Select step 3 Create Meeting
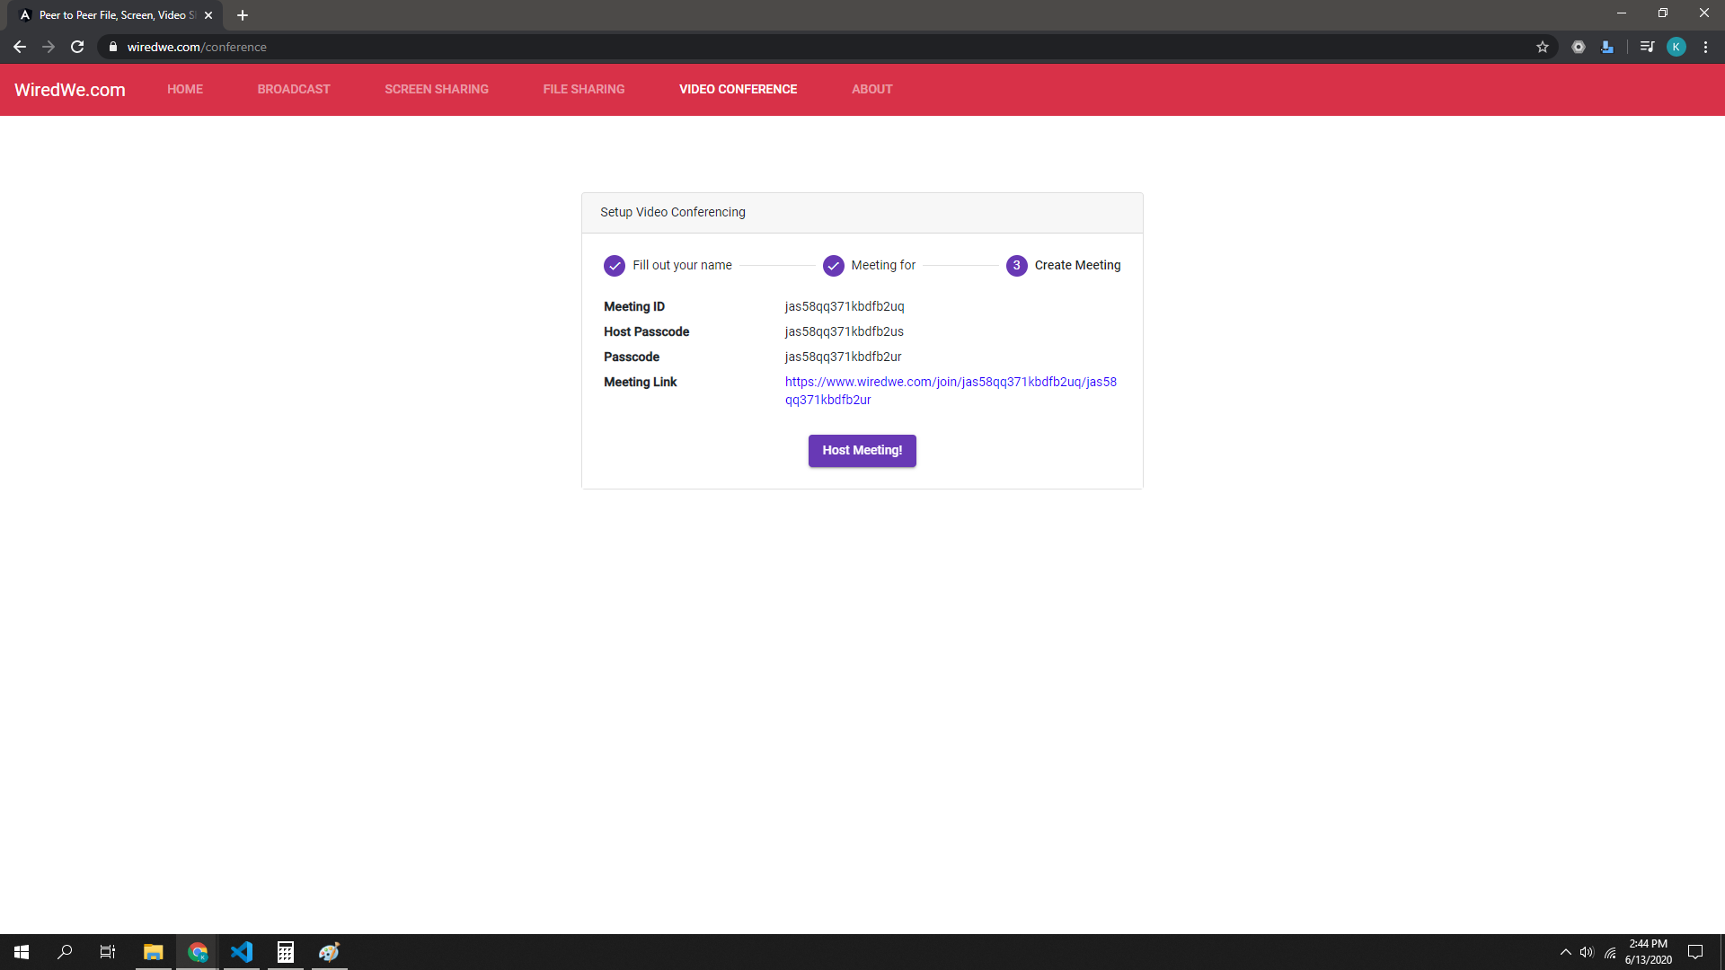 pyautogui.click(x=1016, y=266)
